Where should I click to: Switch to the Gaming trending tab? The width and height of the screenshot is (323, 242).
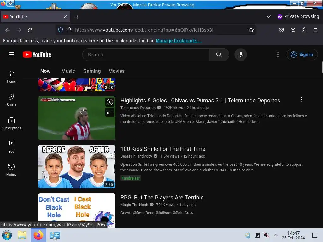click(x=92, y=71)
